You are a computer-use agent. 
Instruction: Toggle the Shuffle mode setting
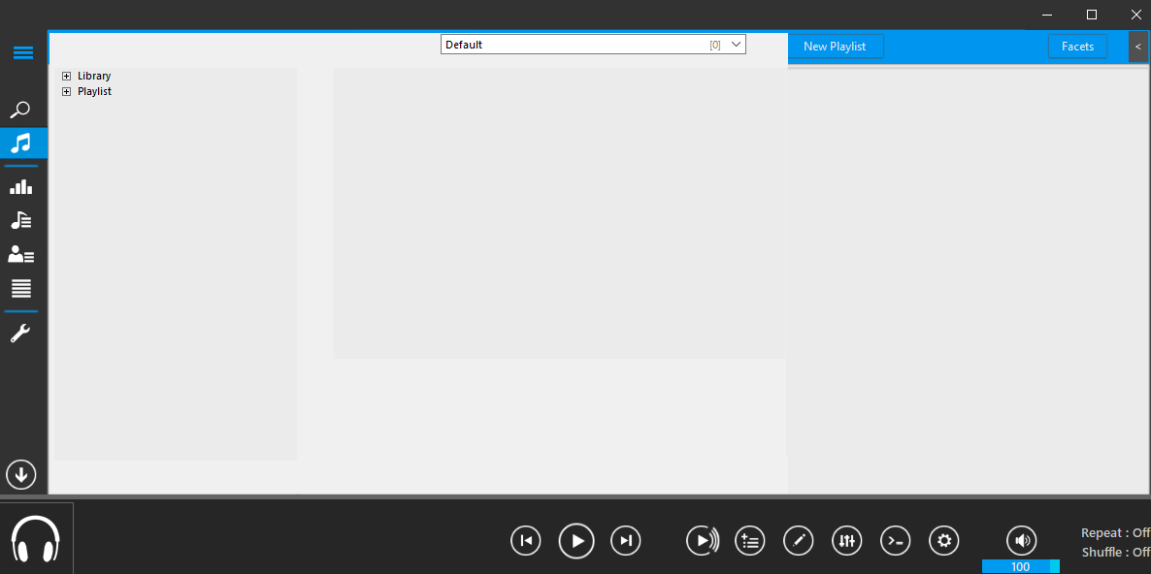click(1114, 553)
